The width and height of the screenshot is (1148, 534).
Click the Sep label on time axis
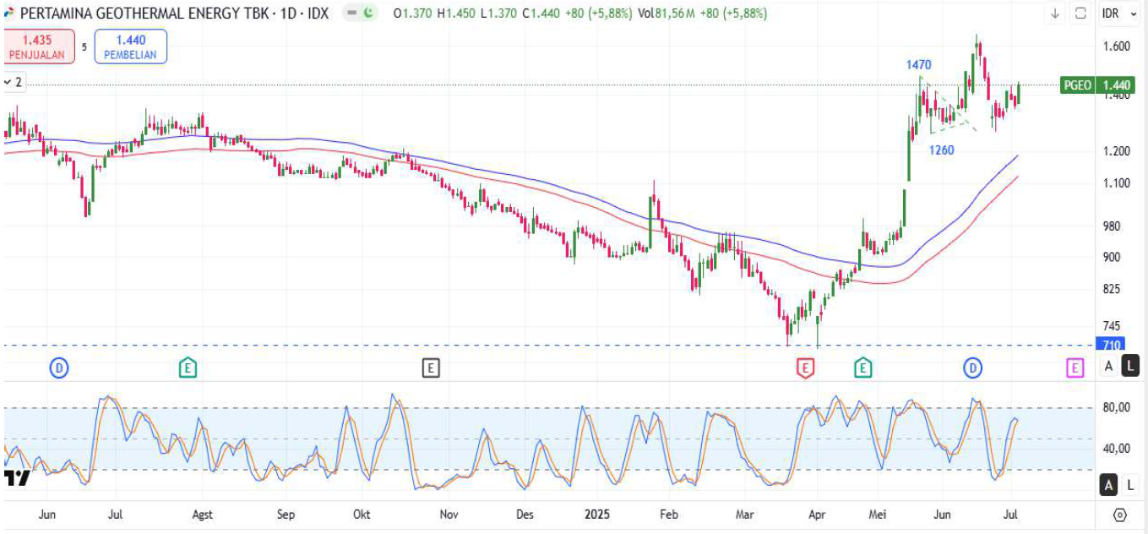coord(286,515)
